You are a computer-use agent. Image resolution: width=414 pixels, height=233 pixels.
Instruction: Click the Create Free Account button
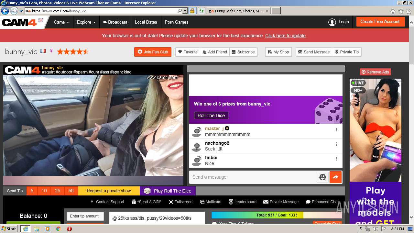[x=380, y=22]
